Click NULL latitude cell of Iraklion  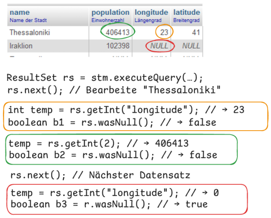(x=191, y=46)
